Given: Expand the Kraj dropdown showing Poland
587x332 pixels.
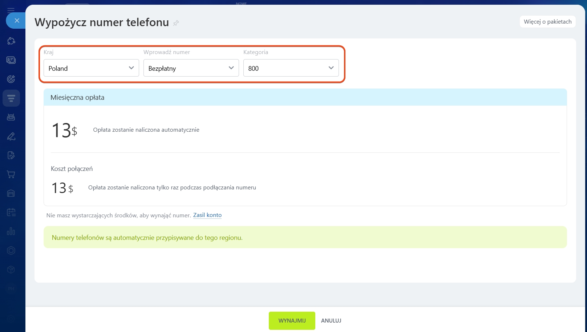Looking at the screenshot, I should coord(91,68).
